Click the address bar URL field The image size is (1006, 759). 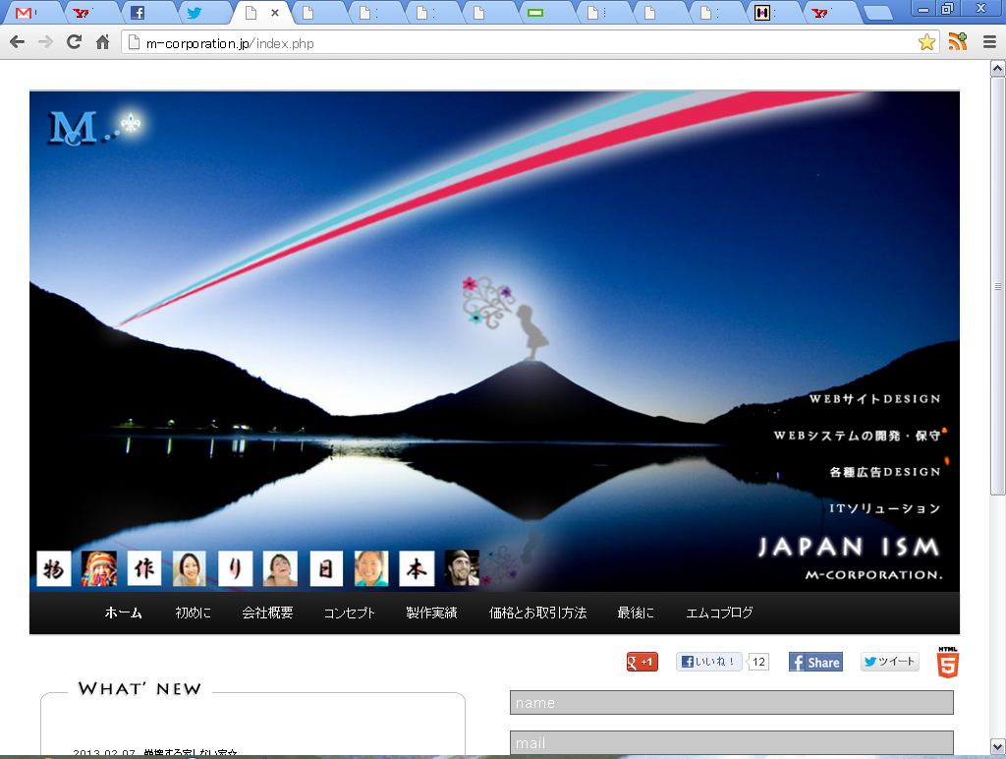pos(521,43)
